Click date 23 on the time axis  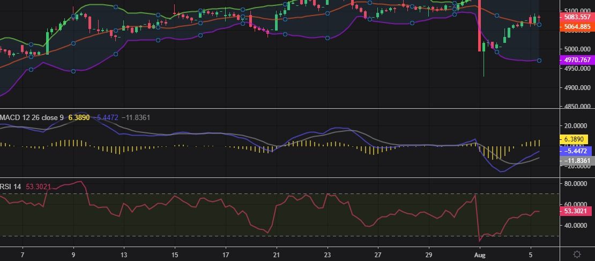point(328,254)
